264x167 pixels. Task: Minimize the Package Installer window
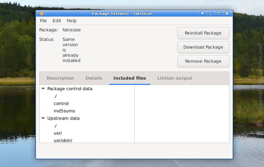coord(211,13)
